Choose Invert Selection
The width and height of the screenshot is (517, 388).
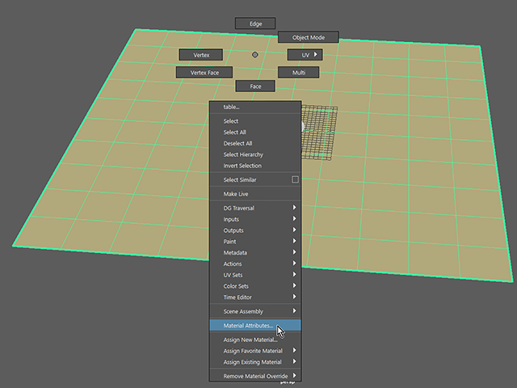click(255, 166)
